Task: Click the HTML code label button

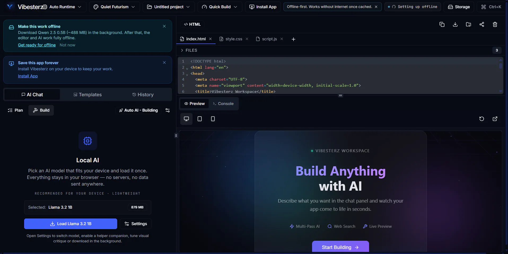Action: point(192,24)
